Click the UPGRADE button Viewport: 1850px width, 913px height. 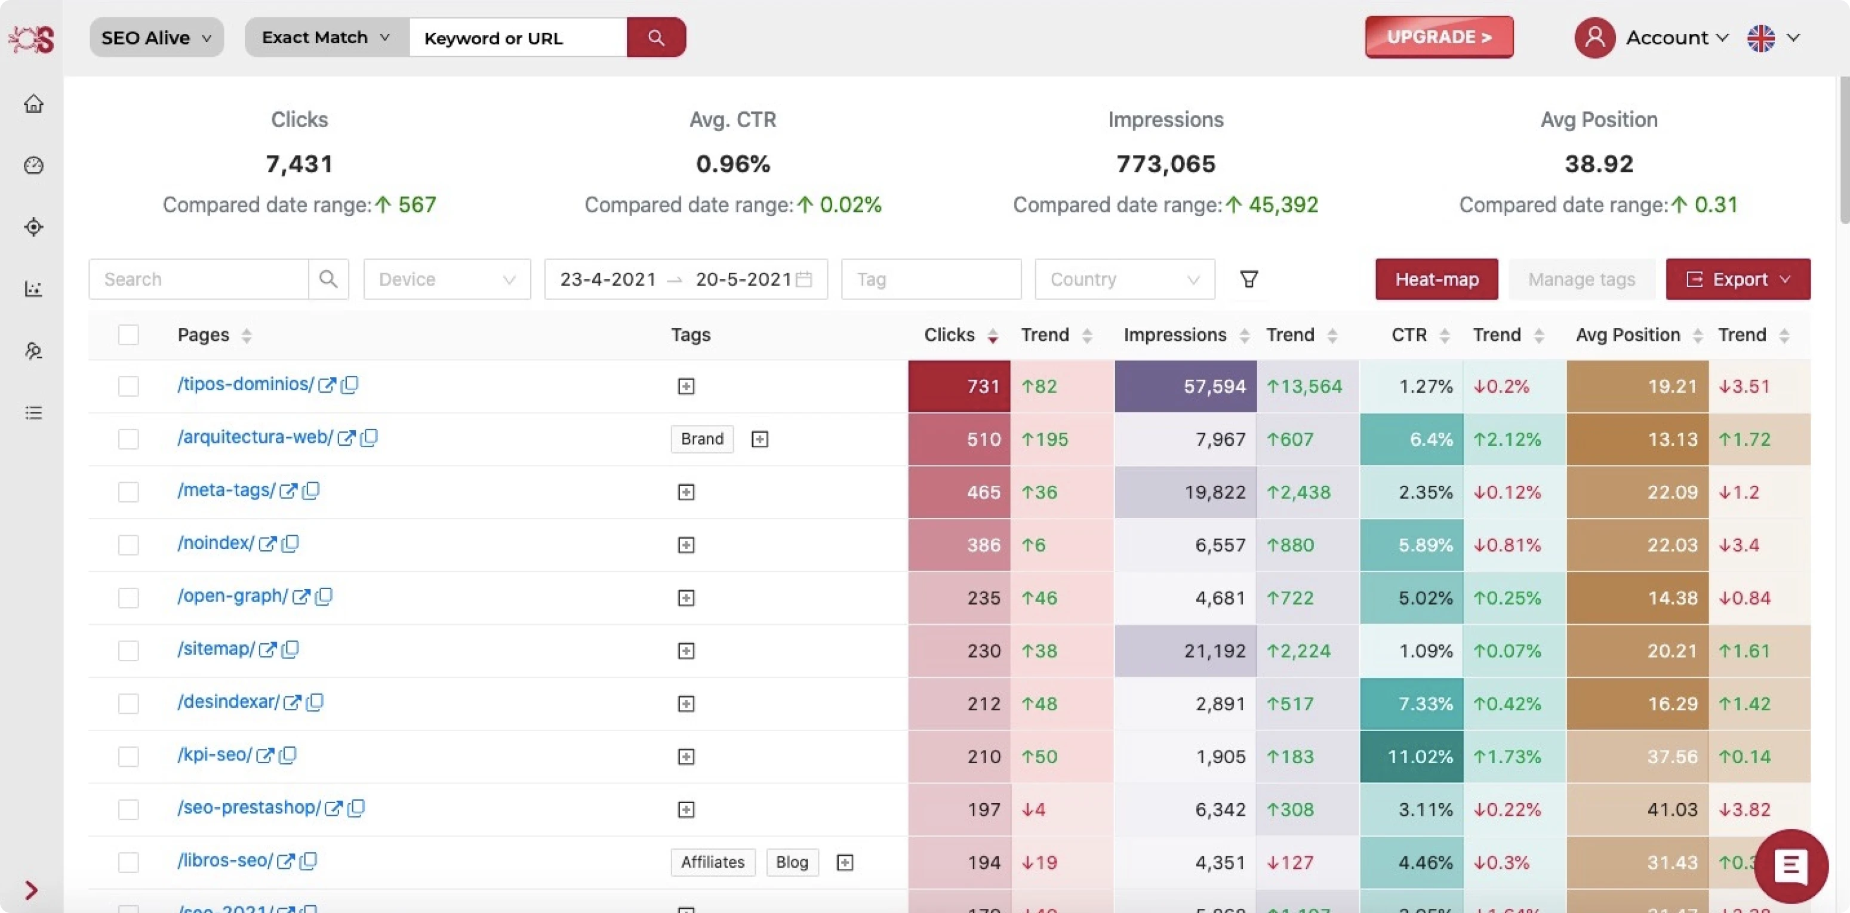(1439, 36)
